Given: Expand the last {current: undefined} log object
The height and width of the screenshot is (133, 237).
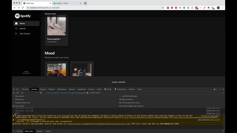Looking at the screenshot, I should pos(15,111).
